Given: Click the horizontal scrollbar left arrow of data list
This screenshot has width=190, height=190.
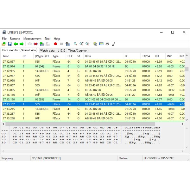Looking at the screenshot, I should (3, 124).
